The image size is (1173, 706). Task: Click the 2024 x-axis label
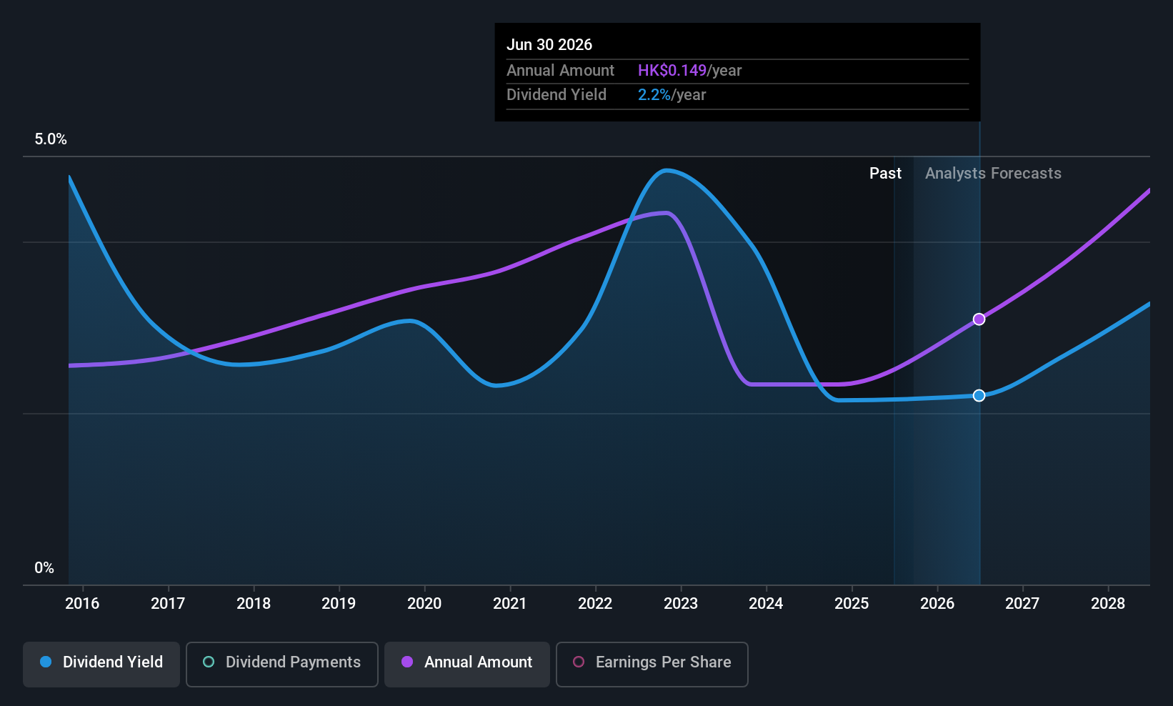point(766,604)
